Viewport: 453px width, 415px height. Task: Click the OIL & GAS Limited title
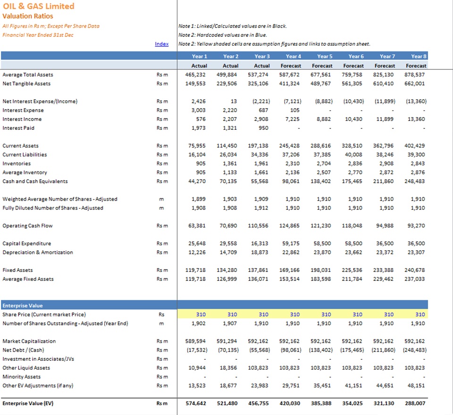pyautogui.click(x=38, y=6)
